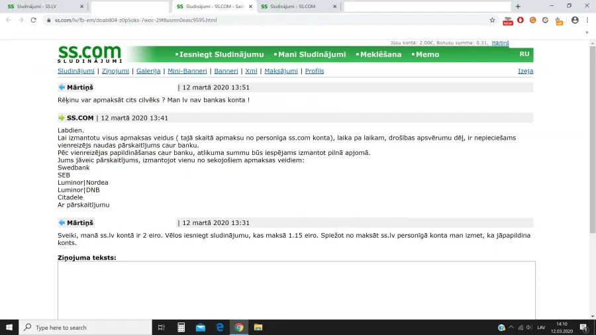Open the Profils link
The width and height of the screenshot is (596, 335).
(315, 71)
